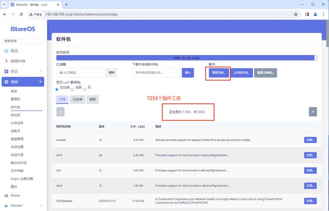This screenshot has width=329, height=211.
Task: Install the 464xlat package
Action: (x=310, y=140)
